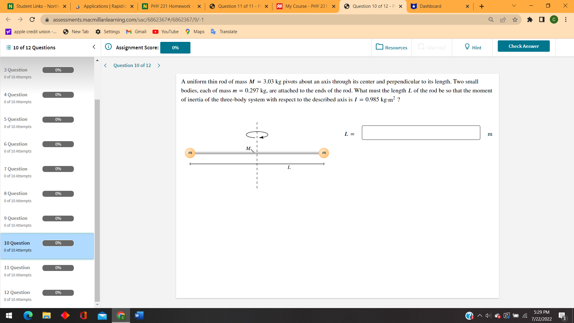Open the Resources panel

click(x=391, y=47)
